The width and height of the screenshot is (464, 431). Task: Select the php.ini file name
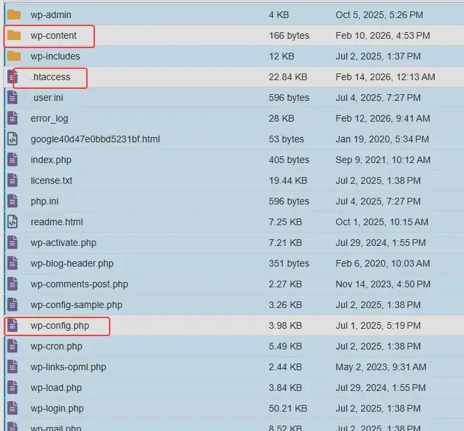(45, 201)
